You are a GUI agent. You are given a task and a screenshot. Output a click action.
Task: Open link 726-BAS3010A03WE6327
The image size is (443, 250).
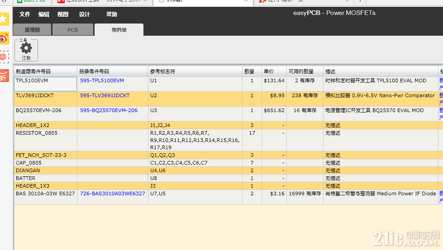point(112,193)
